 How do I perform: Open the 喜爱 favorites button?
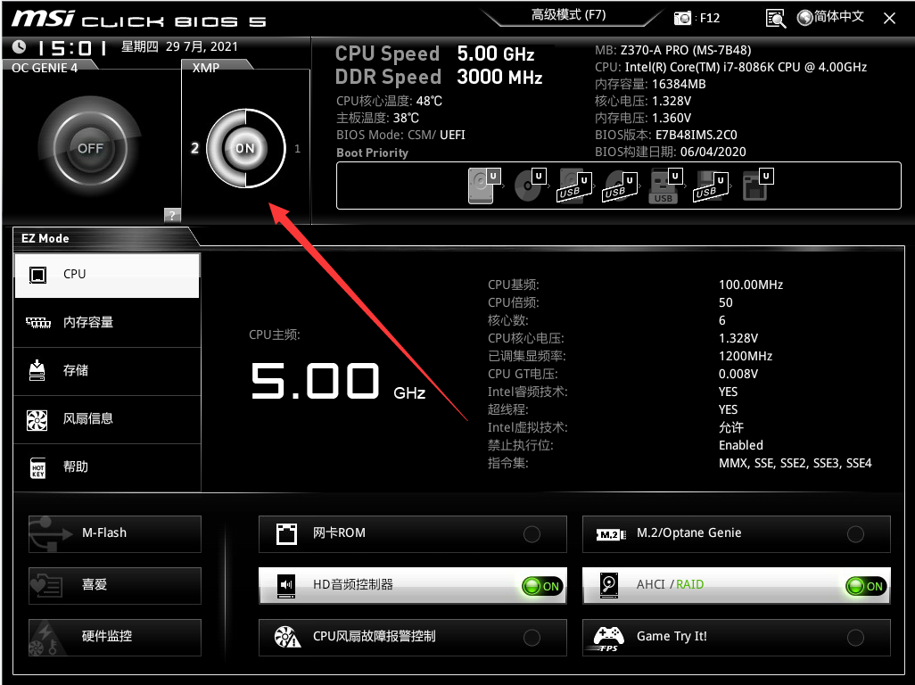pos(115,585)
